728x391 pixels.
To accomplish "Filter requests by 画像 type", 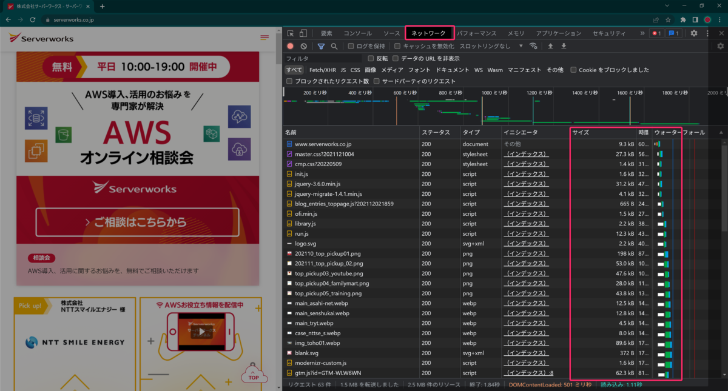I will pyautogui.click(x=370, y=70).
